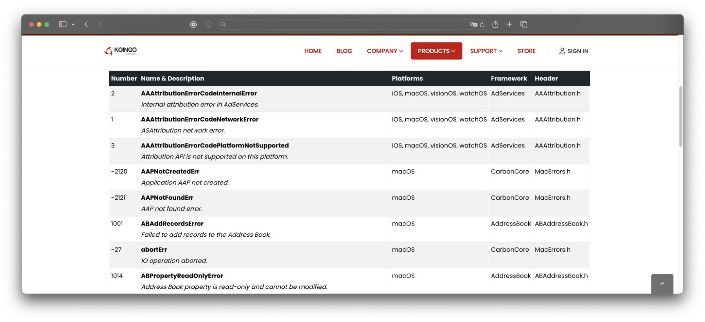Open the Share icon in toolbar
Viewport: 705px width, 322px height.
[495, 24]
